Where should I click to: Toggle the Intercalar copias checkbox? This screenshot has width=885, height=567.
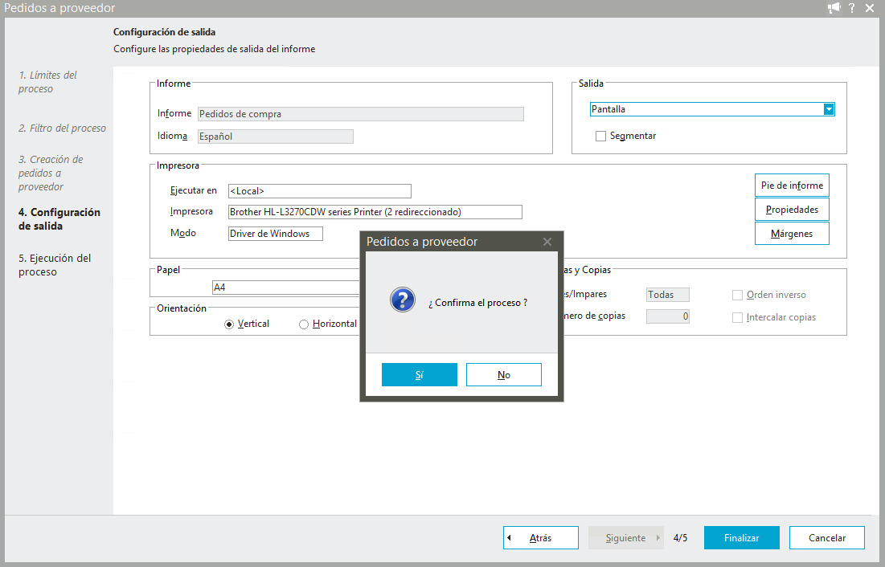coord(737,318)
